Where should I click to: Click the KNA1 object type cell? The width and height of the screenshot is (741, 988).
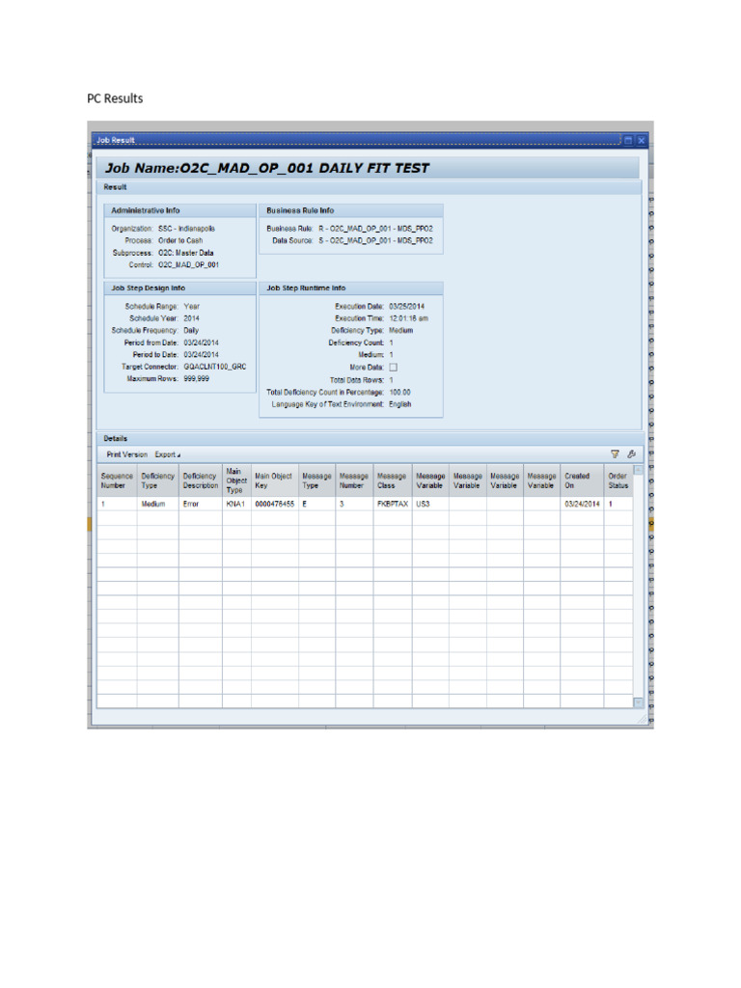(235, 504)
